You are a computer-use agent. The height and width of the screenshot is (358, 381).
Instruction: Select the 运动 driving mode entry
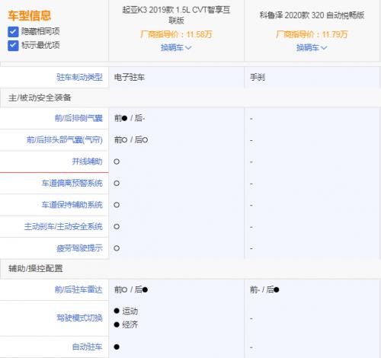(x=126, y=311)
